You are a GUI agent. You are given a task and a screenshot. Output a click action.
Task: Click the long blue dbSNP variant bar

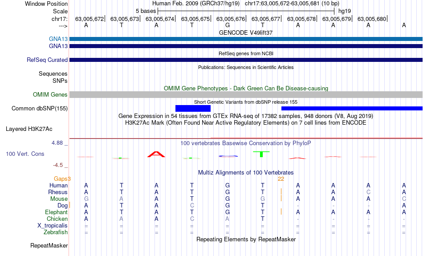click(352, 109)
